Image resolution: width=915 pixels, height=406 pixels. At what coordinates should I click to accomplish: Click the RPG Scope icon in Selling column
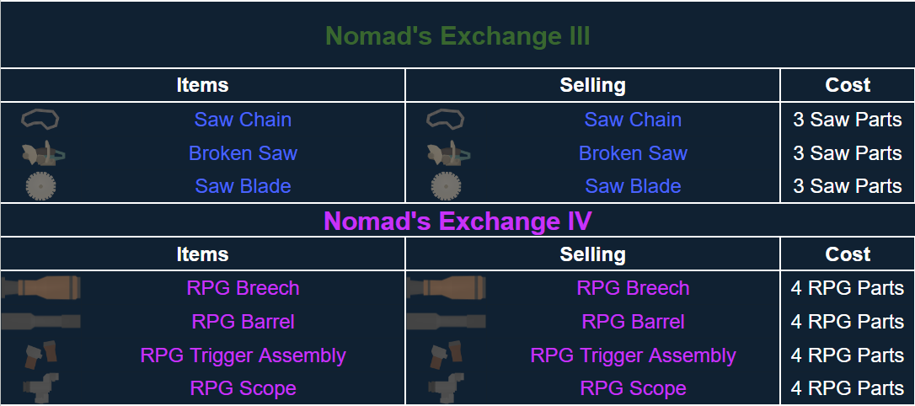pos(447,388)
